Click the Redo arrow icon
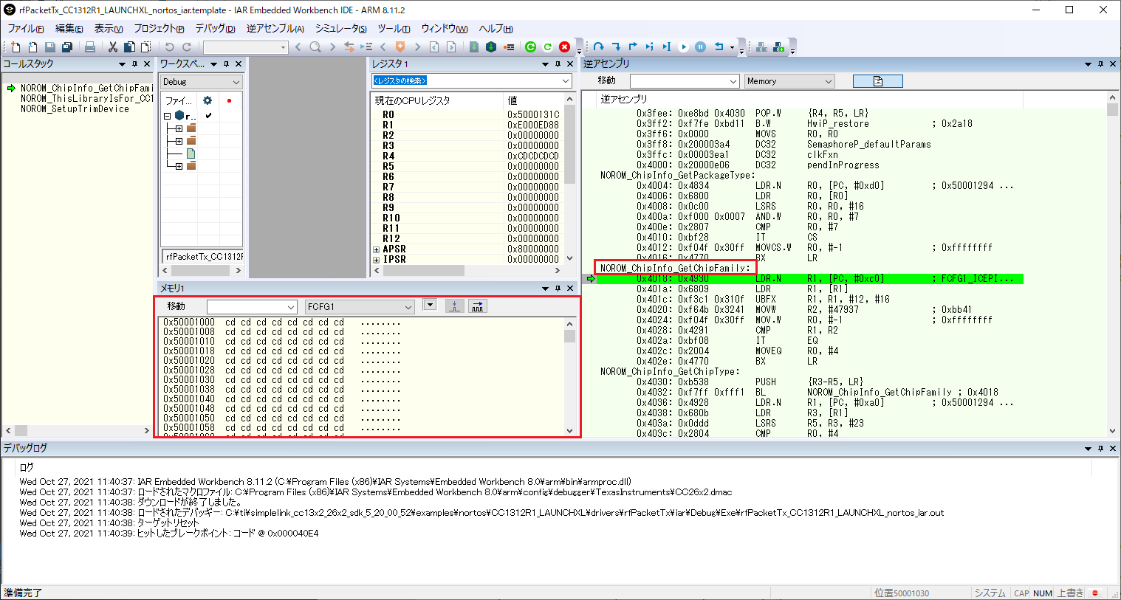Screen dimensions: 1121x600 pos(187,46)
